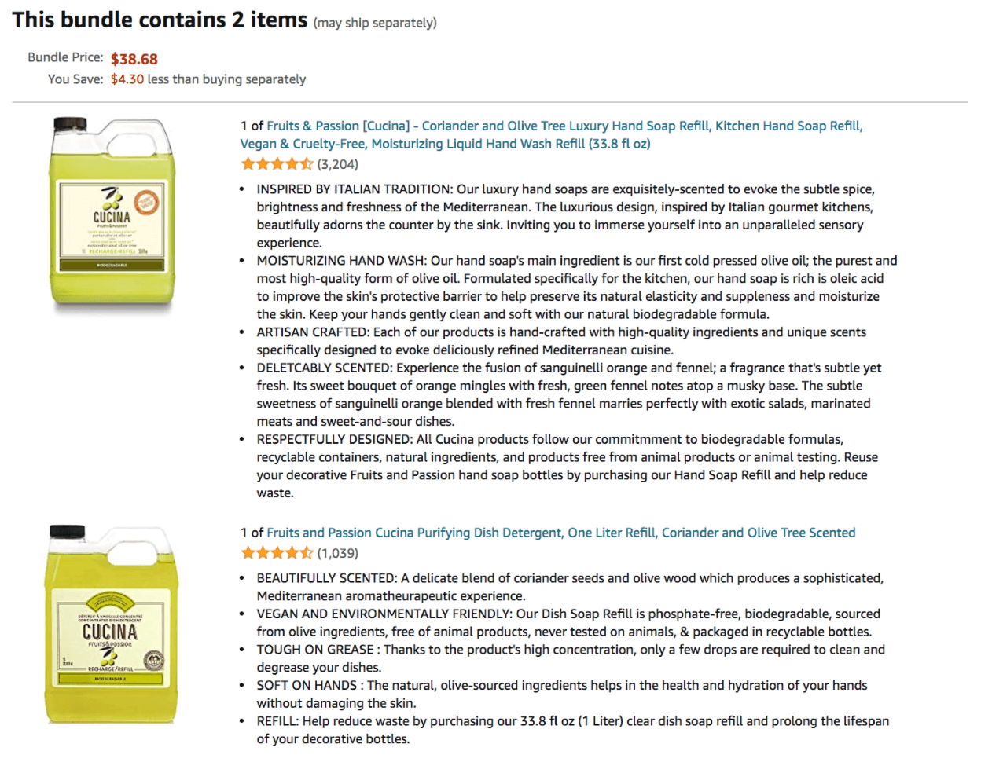Image resolution: width=992 pixels, height=762 pixels.
Task: Click the hand soap star rating icons
Action: click(277, 164)
